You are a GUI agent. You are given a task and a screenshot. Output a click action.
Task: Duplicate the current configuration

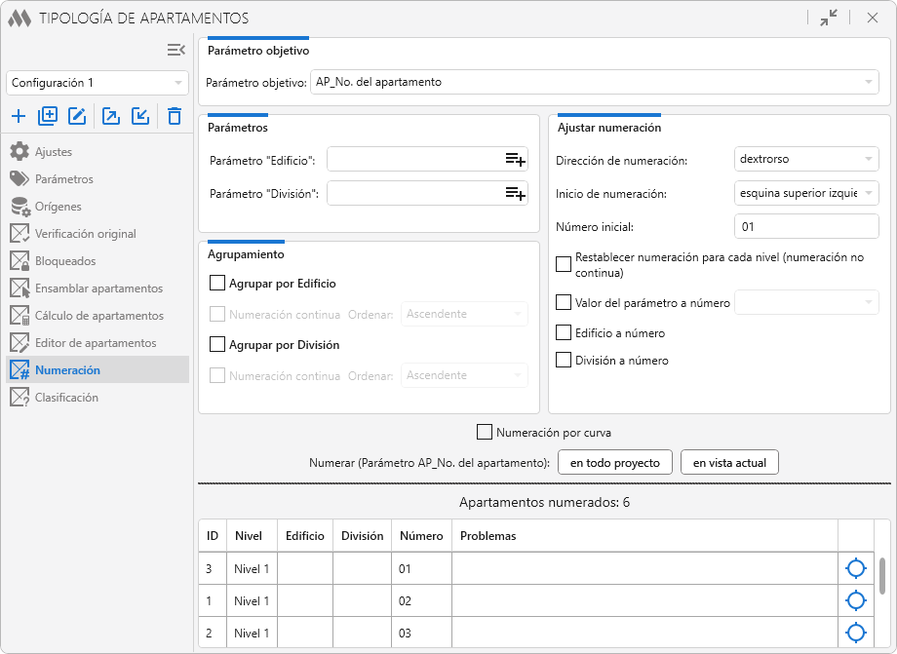pos(48,117)
